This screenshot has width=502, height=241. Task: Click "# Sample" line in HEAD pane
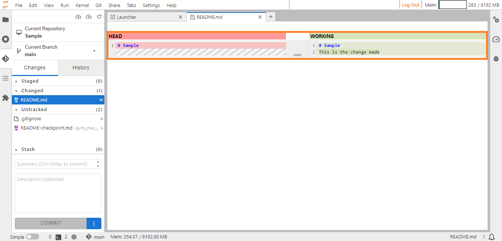point(128,45)
